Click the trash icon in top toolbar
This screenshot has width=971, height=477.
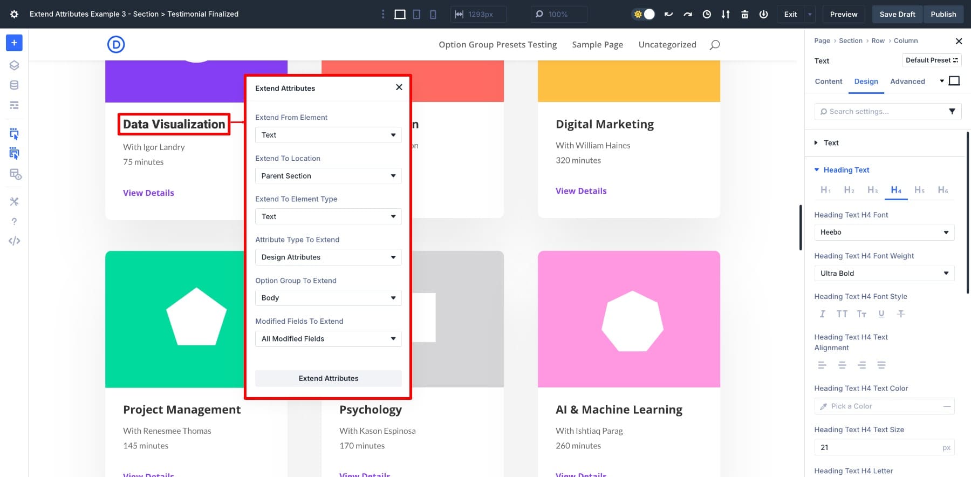pos(744,15)
